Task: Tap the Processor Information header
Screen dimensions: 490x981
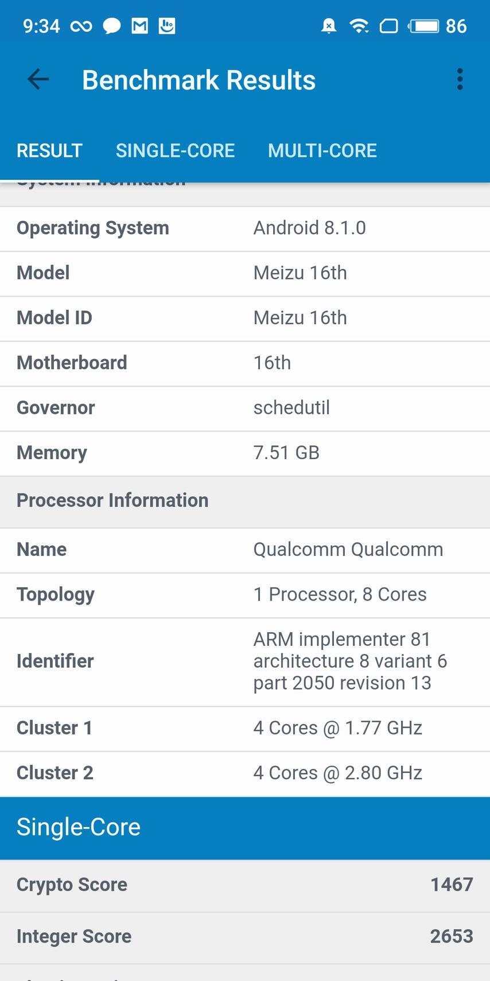Action: click(245, 501)
